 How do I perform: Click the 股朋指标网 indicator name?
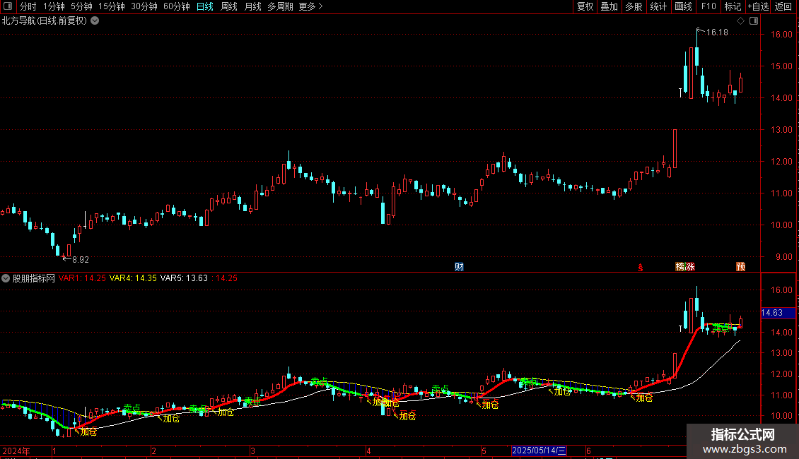tap(34, 278)
